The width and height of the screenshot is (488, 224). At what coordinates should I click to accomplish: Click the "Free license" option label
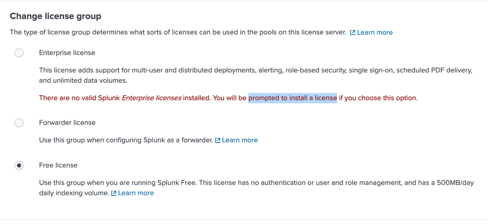[x=58, y=165]
